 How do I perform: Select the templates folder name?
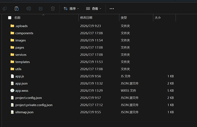[23, 62]
